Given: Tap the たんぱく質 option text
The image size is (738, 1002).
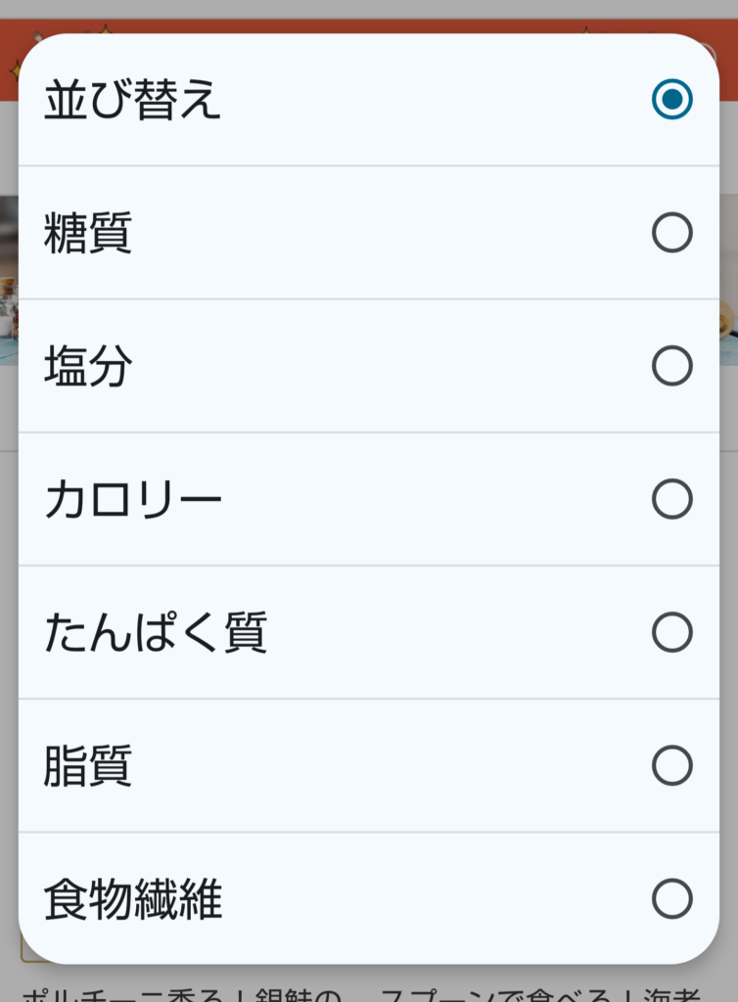Looking at the screenshot, I should (156, 633).
